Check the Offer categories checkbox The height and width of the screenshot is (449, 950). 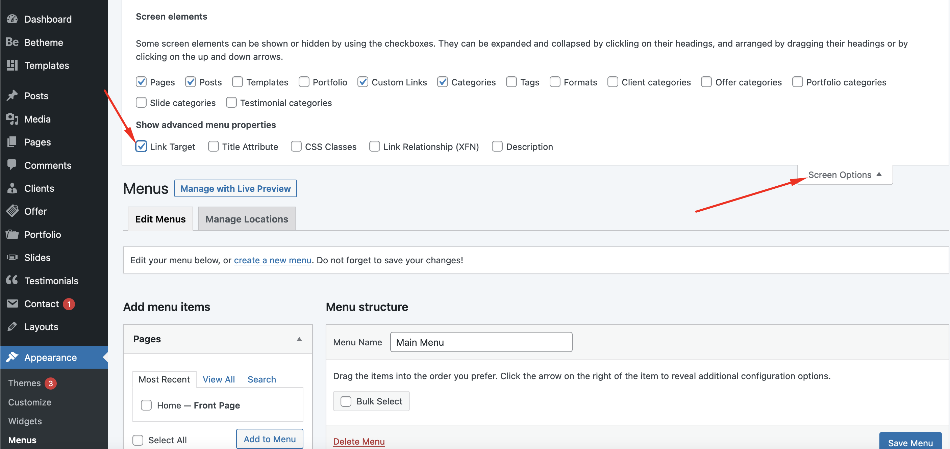(x=707, y=82)
